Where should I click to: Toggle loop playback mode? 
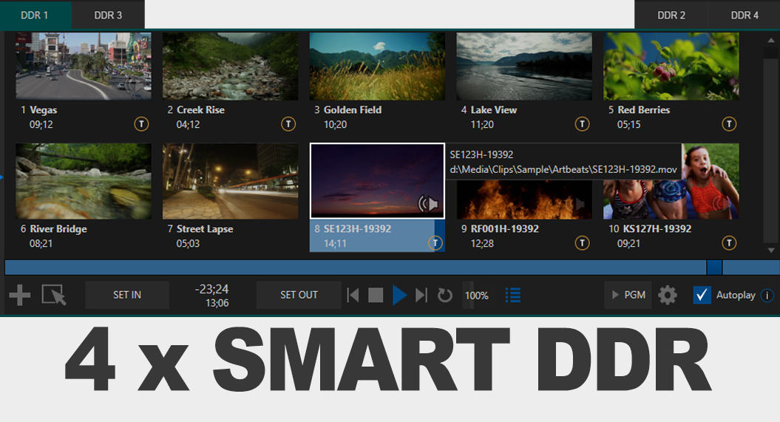tap(444, 296)
